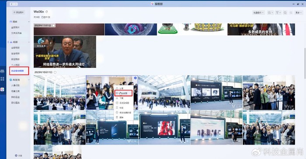The width and height of the screenshot is (306, 159).
Task: Click the colorful app icon in left dock
Action: (2, 90)
